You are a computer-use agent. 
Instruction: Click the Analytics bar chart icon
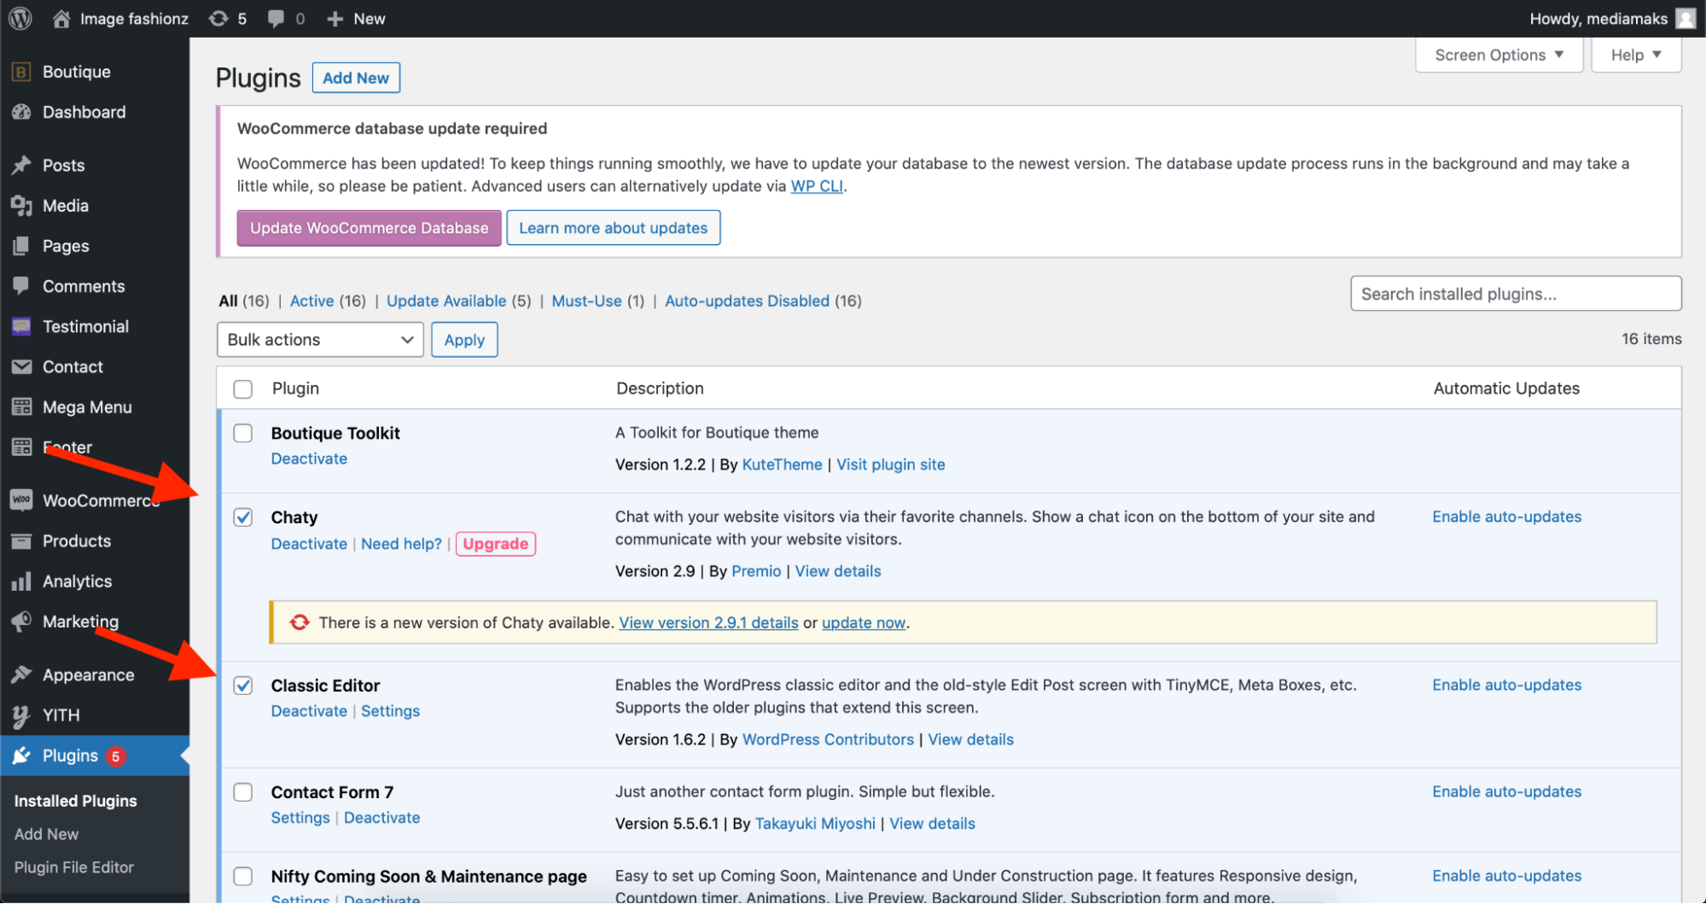(21, 581)
